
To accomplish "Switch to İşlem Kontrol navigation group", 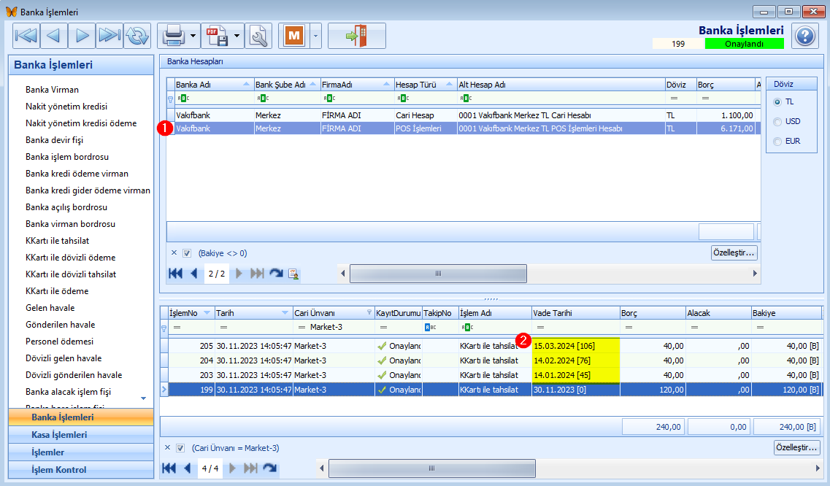I will pos(81,470).
